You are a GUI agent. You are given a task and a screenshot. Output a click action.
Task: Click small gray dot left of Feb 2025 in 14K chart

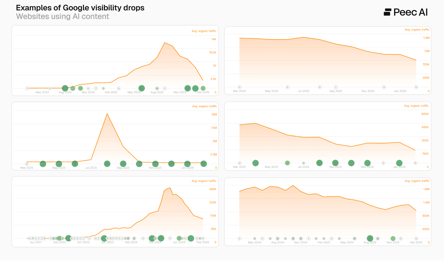click(103, 88)
